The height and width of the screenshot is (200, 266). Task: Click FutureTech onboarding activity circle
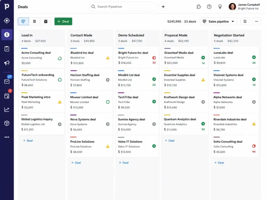60,80
